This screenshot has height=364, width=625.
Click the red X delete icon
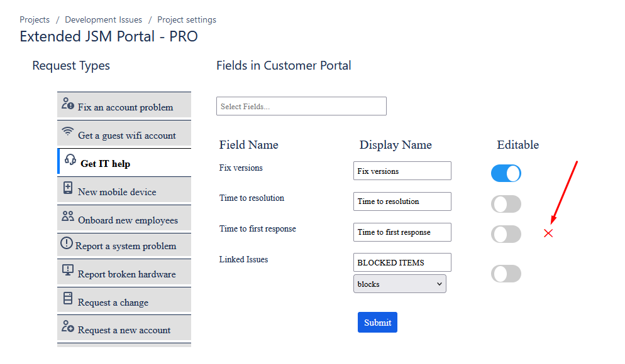[548, 233]
